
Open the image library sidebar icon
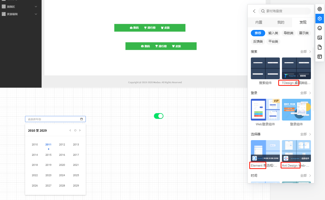click(x=320, y=38)
